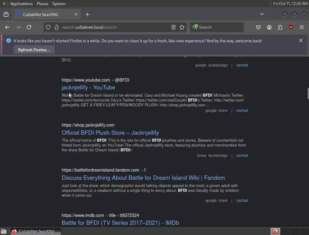Click the green search engine icon in search box

(x=195, y=27)
